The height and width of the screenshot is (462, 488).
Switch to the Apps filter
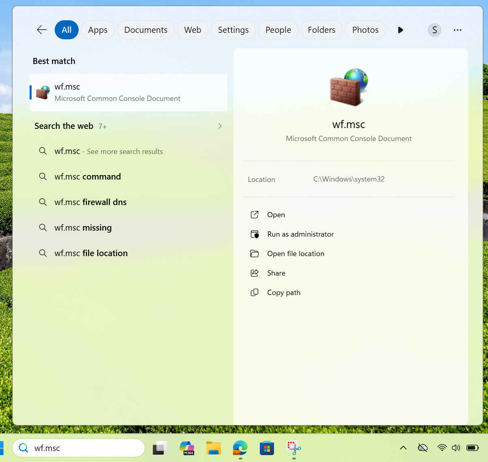98,30
